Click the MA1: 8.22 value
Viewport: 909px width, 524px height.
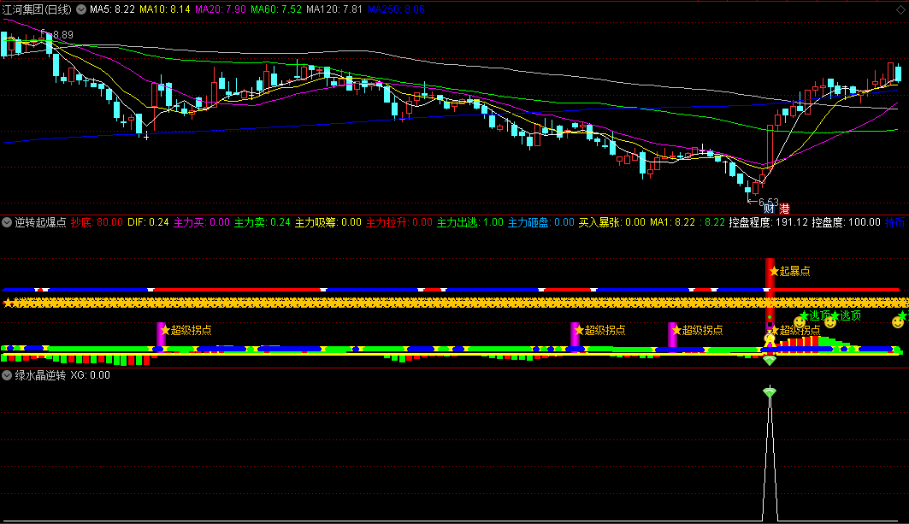[x=672, y=222]
